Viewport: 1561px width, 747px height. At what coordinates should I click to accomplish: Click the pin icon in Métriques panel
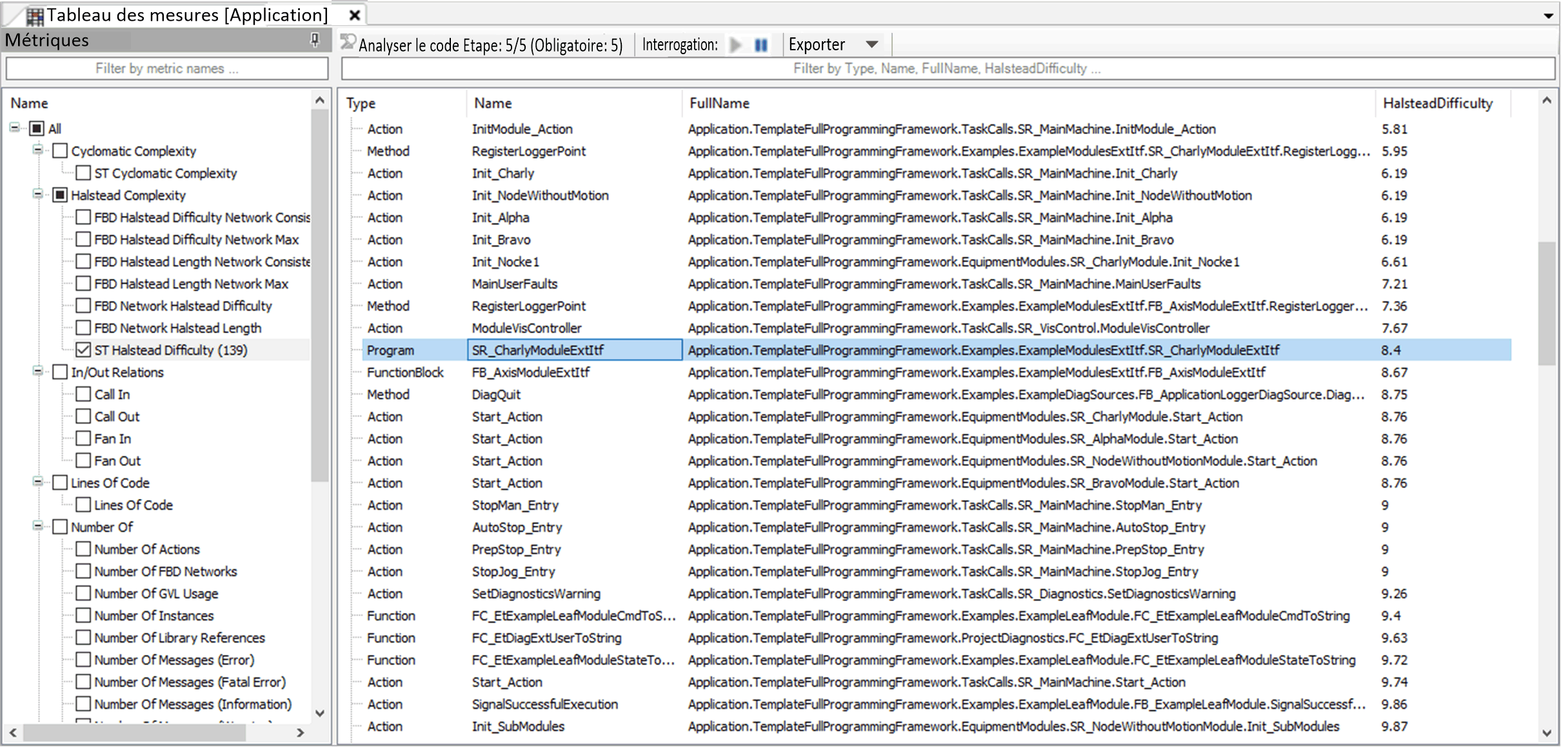[x=315, y=41]
